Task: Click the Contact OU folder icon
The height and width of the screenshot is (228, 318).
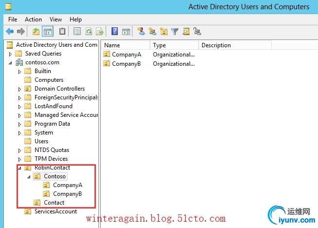Action: tap(37, 203)
